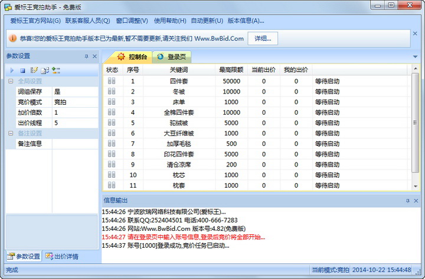Viewport: 425px width, 279px height.
Task: Sort by 关键词 column header
Action: [179, 70]
